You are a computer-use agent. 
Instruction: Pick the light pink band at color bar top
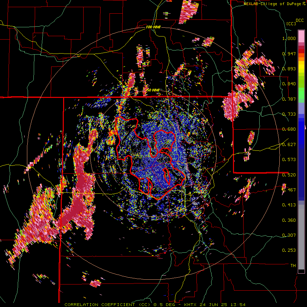pos(301,36)
